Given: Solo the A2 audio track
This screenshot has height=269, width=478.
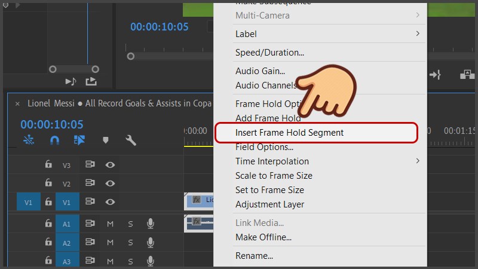Looking at the screenshot, I should [x=130, y=243].
